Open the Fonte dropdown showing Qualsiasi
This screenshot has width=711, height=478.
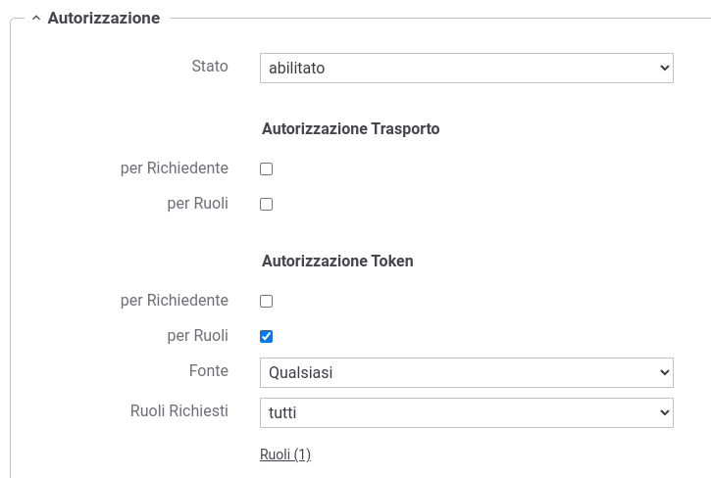click(467, 372)
